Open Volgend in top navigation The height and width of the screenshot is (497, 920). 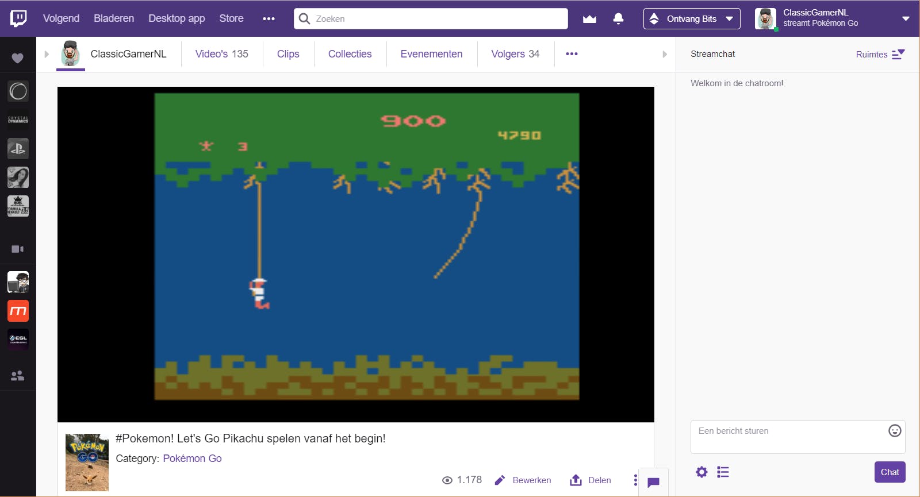coord(61,18)
